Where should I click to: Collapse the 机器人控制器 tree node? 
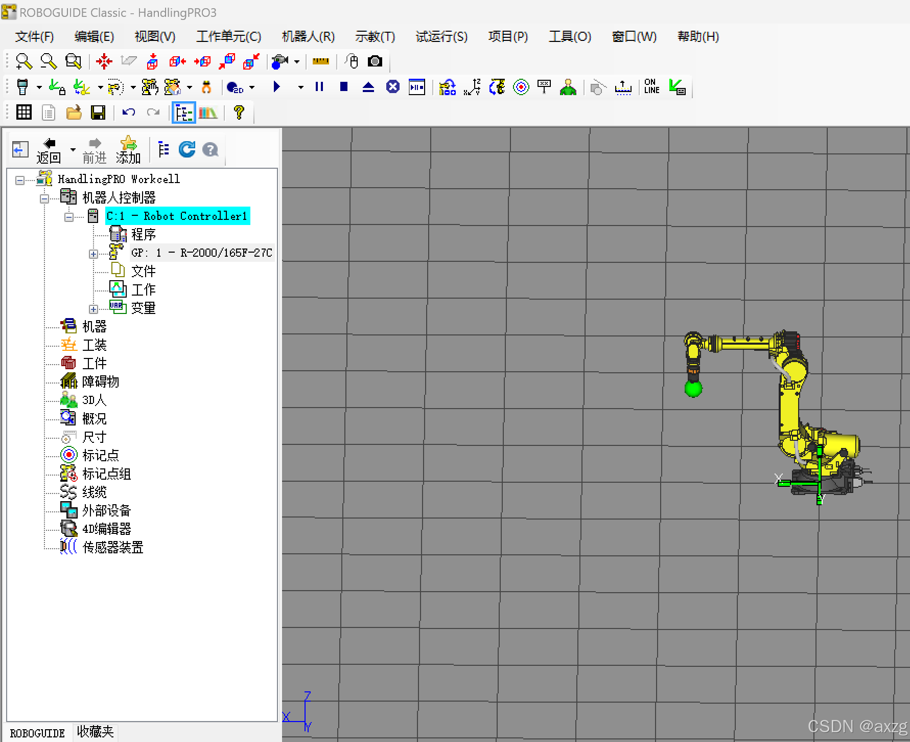(x=44, y=198)
